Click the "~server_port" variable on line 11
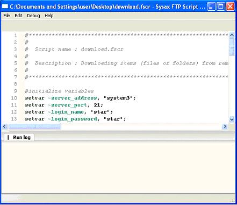 [x=68, y=105]
